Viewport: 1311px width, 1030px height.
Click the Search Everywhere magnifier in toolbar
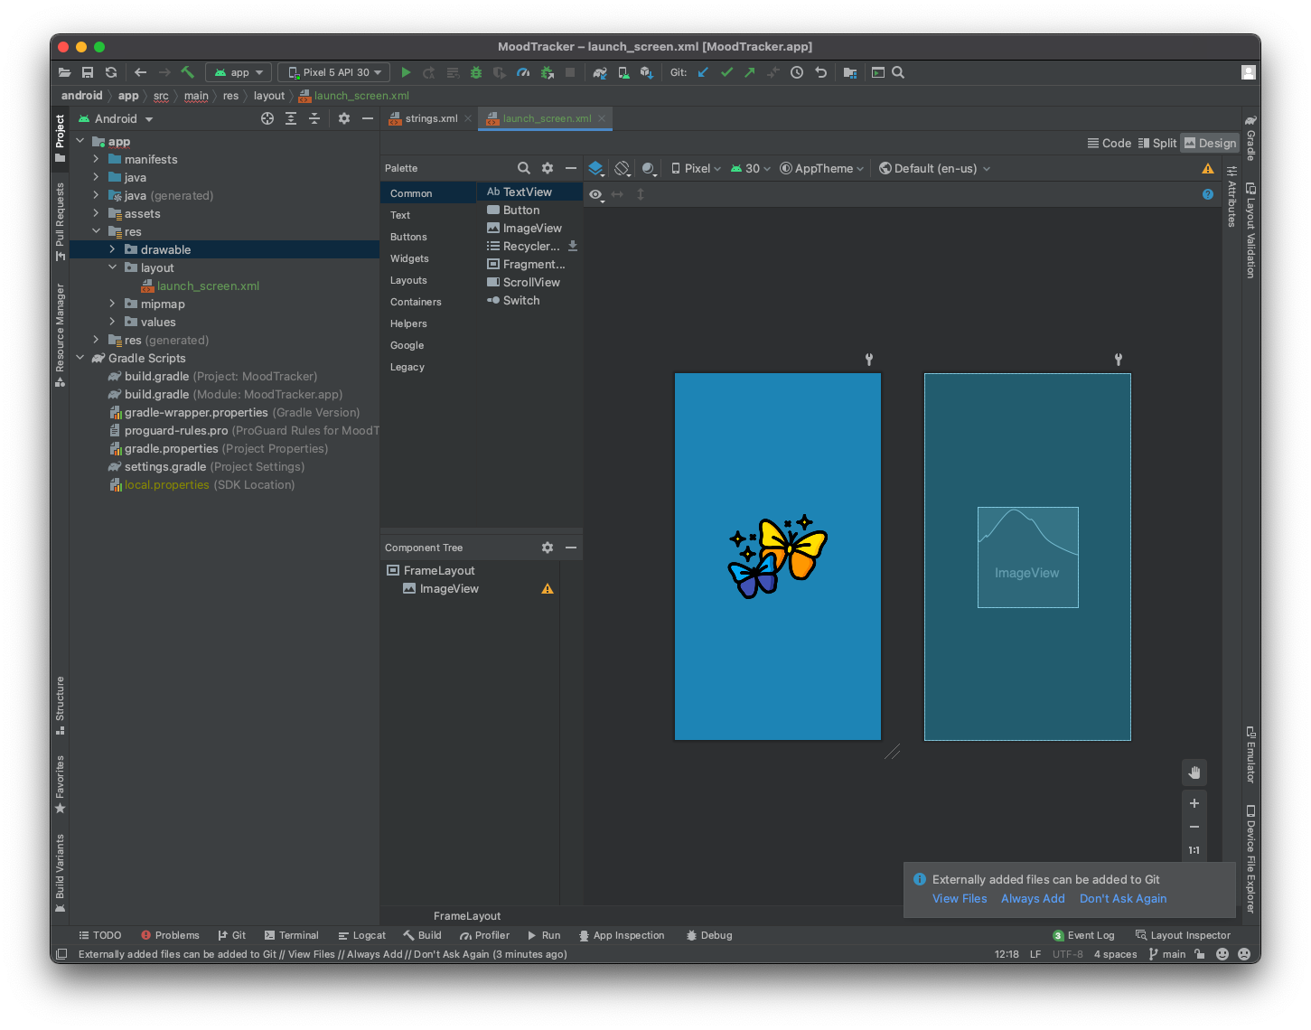[x=898, y=72]
